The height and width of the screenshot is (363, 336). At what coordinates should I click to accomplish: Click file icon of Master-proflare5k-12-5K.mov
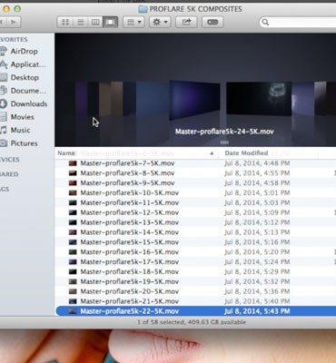(73, 212)
